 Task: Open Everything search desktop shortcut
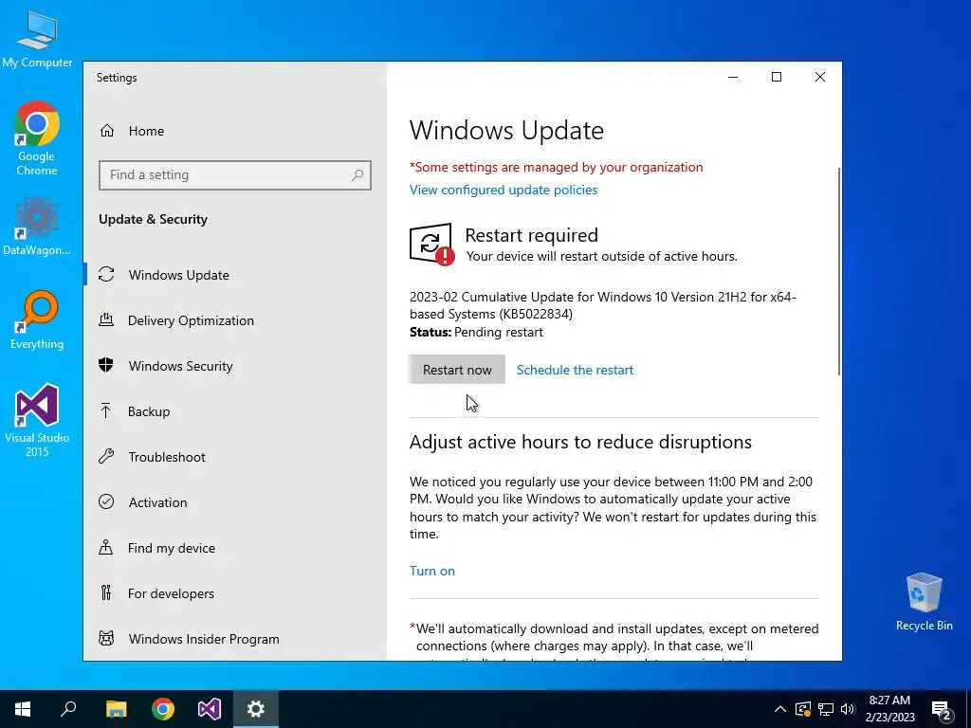[x=37, y=319]
